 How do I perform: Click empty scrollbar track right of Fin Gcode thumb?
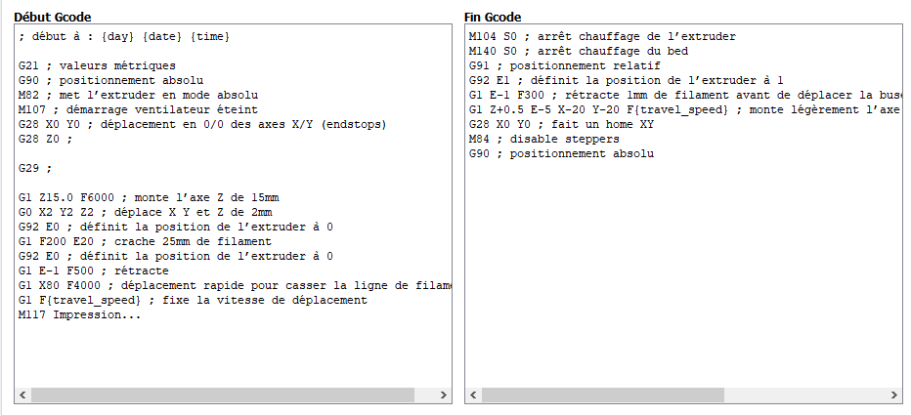click(x=804, y=395)
